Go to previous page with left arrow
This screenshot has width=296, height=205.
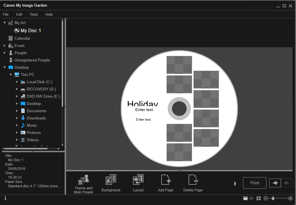pos(275,183)
